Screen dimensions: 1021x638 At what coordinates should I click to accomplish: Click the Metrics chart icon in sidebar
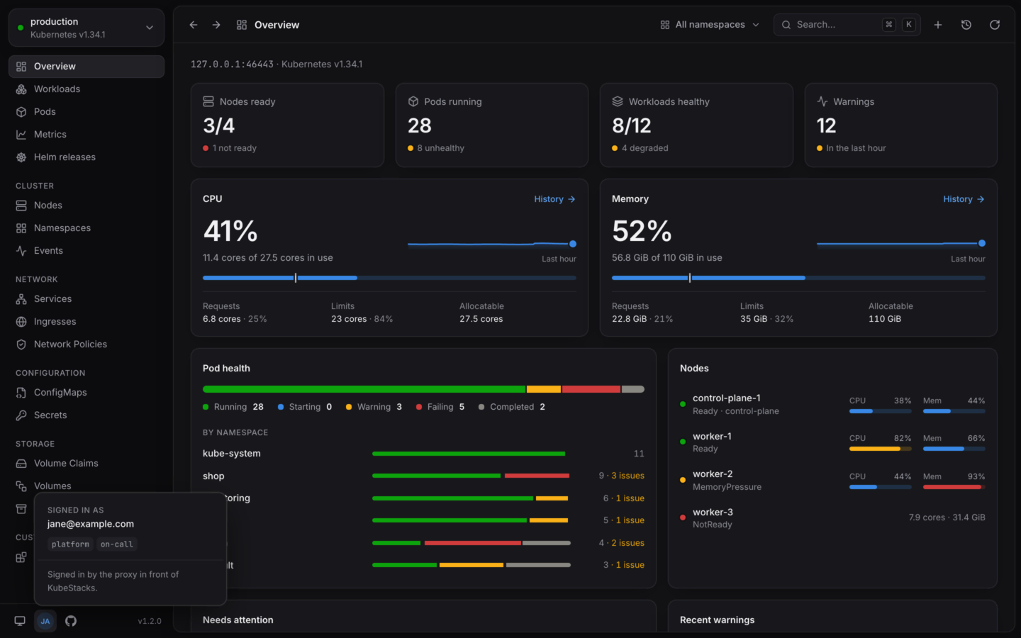21,135
